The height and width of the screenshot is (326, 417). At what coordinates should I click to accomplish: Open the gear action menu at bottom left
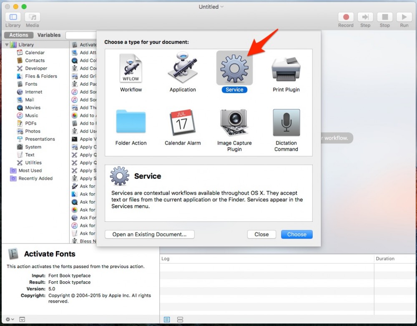pos(8,319)
